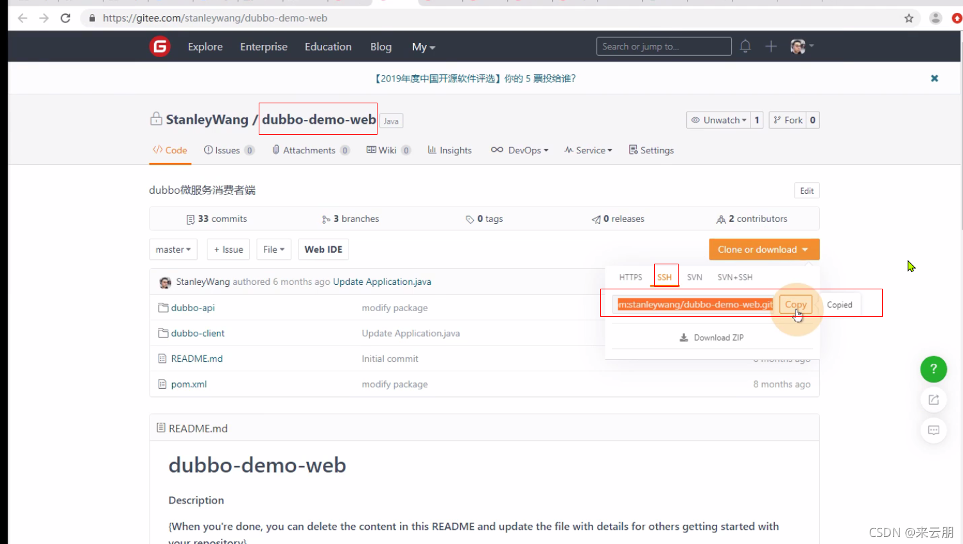Viewport: 963px width, 544px height.
Task: Click the Copy clone URL button
Action: coord(795,305)
